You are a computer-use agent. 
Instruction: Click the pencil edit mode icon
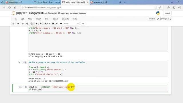pyautogui.click(x=158, y=19)
